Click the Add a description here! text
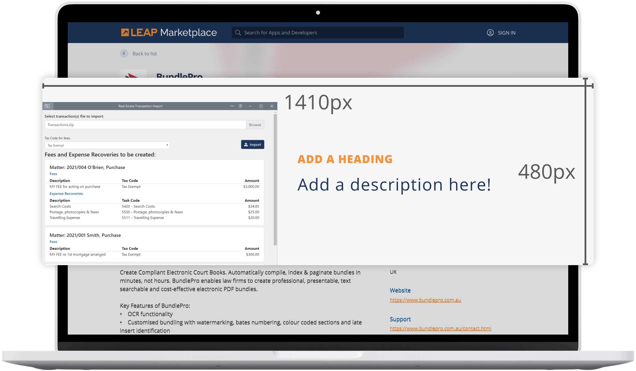 394,185
